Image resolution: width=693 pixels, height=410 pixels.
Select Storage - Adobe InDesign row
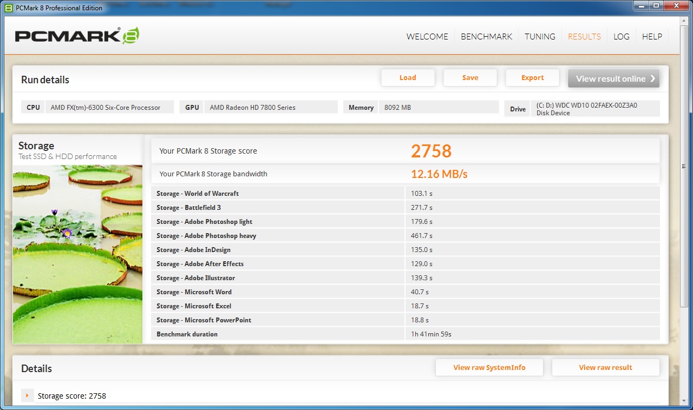point(406,250)
